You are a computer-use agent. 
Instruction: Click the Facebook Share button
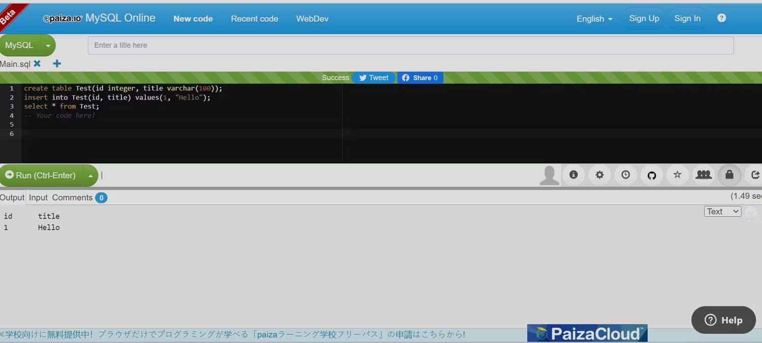pyautogui.click(x=420, y=78)
